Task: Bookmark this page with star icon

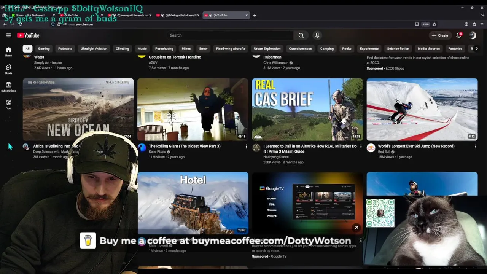Action: coord(434,24)
